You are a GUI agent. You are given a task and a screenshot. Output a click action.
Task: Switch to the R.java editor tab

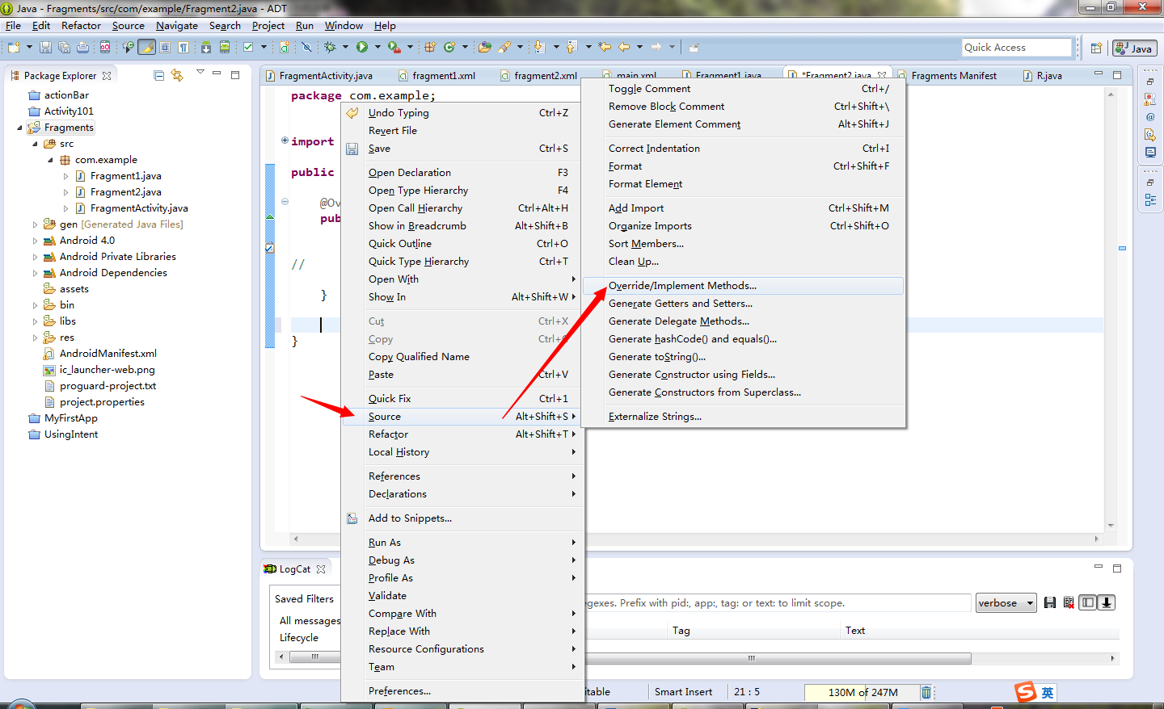click(x=1049, y=76)
